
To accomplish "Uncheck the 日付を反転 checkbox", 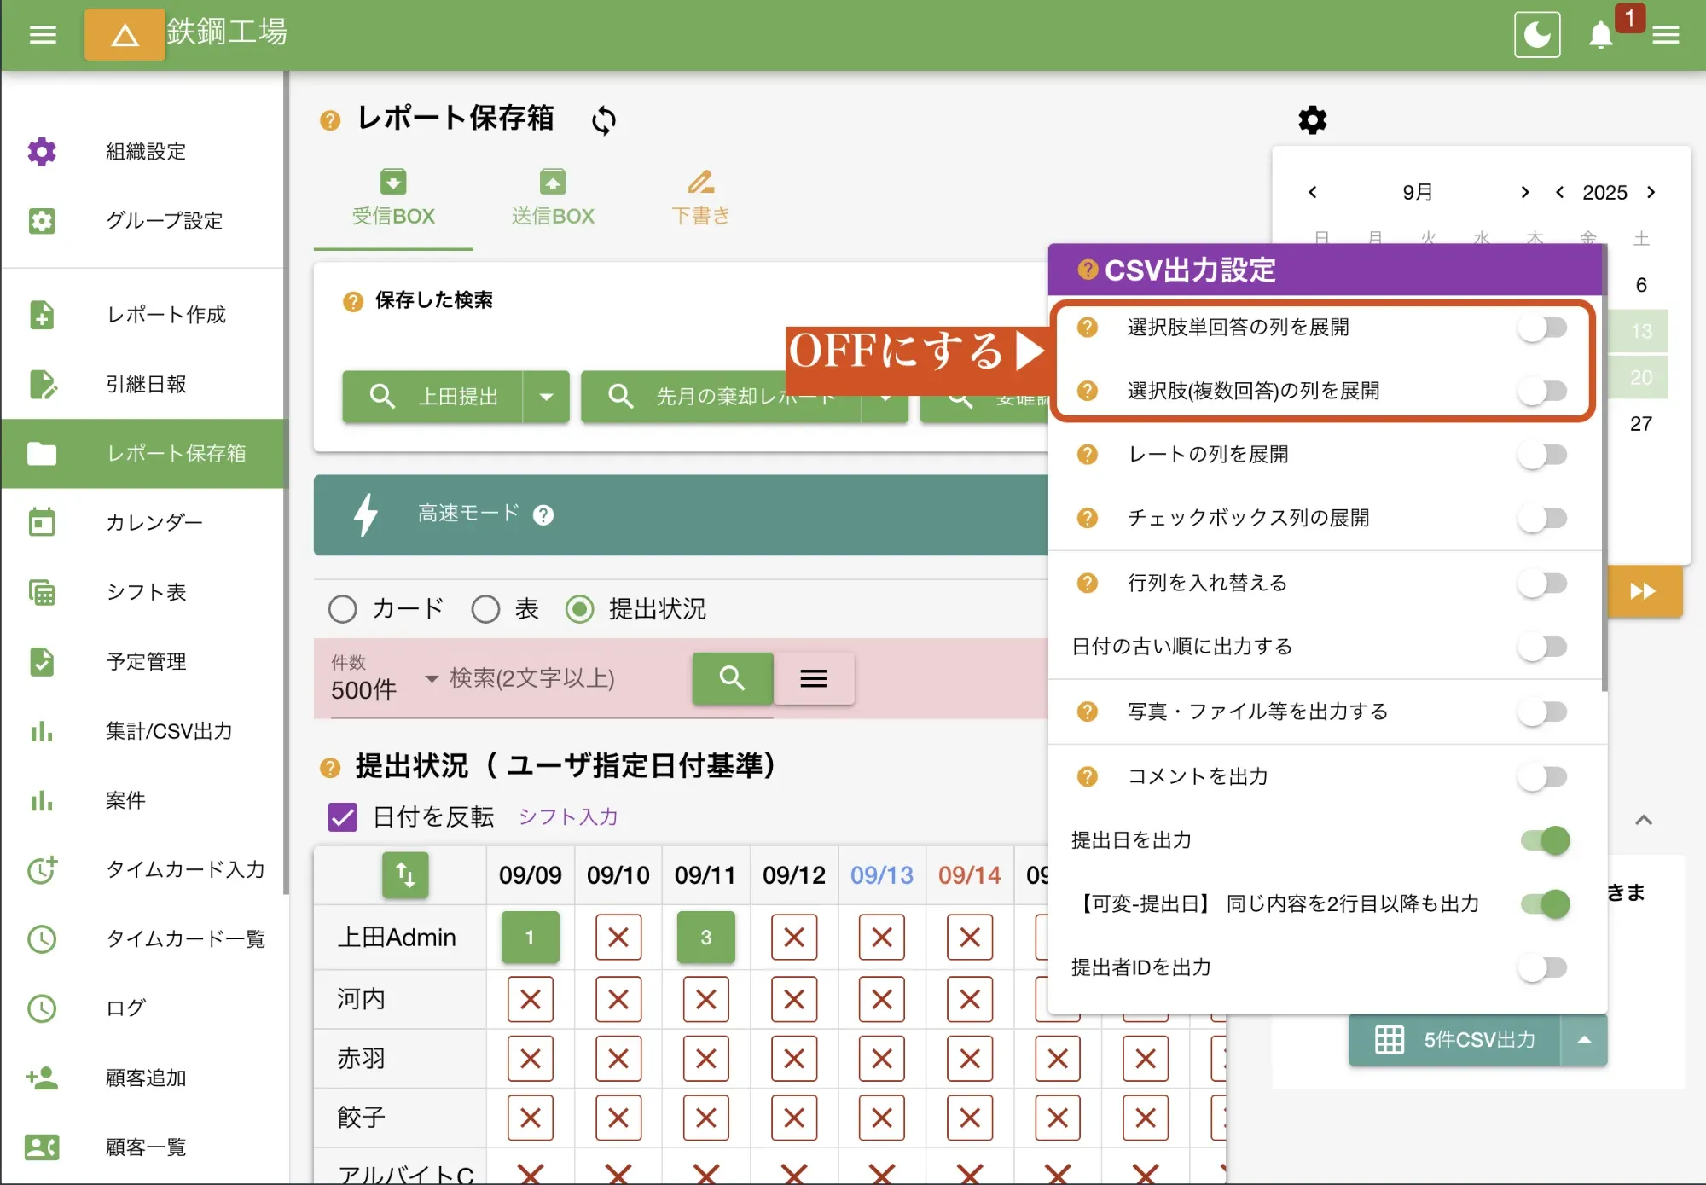I will coord(341,816).
